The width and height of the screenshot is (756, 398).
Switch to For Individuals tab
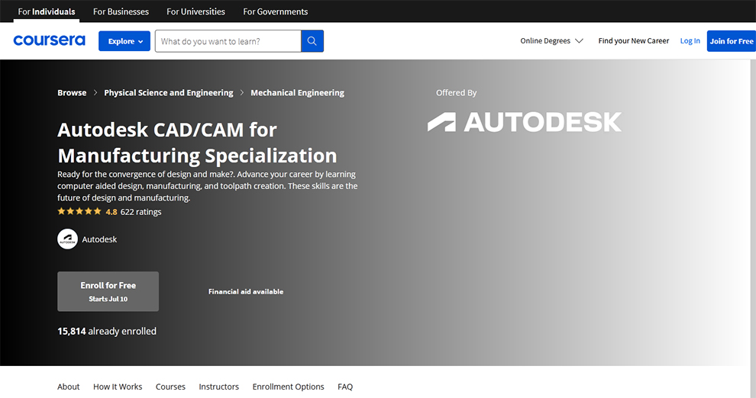(x=47, y=11)
